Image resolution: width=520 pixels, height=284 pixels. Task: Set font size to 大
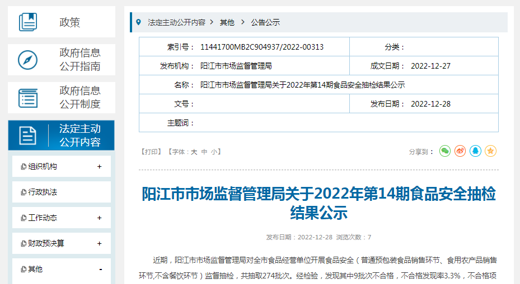coord(194,152)
